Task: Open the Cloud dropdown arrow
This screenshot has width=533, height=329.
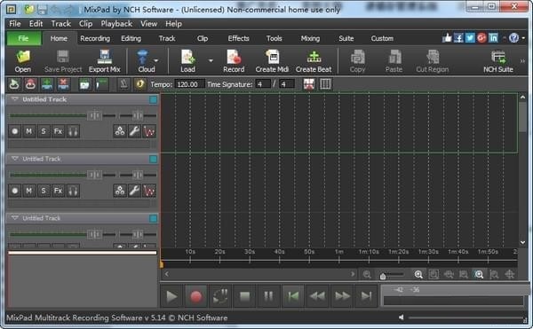Action: click(156, 60)
